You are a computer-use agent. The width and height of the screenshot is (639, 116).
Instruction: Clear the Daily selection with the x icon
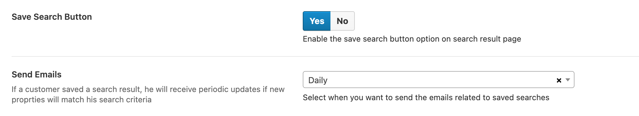tap(559, 80)
